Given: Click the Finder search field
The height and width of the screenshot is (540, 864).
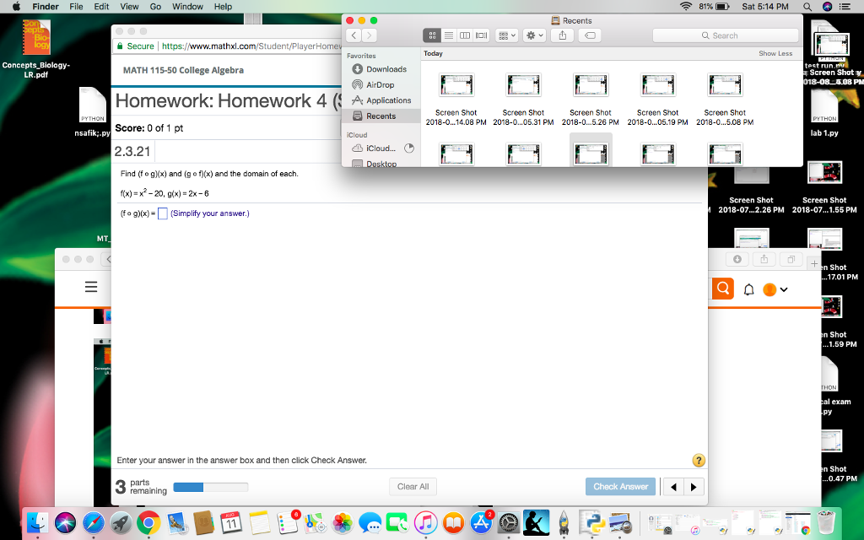Looking at the screenshot, I should coord(725,35).
